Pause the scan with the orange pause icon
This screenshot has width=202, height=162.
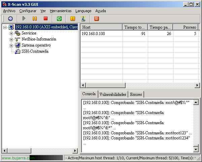click(35, 19)
